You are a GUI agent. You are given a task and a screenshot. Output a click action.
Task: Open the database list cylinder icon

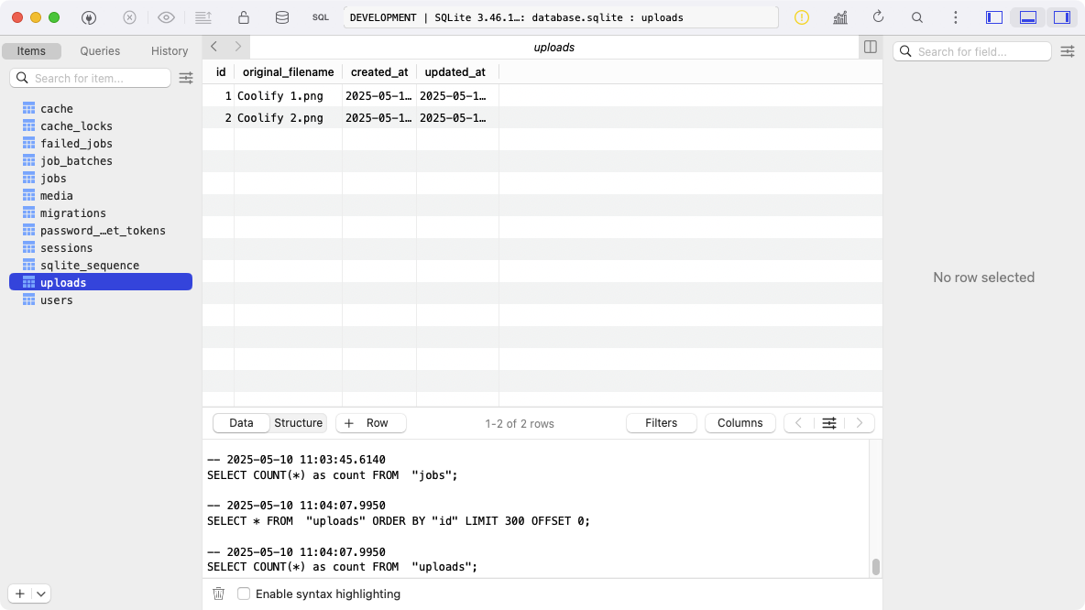tap(281, 17)
